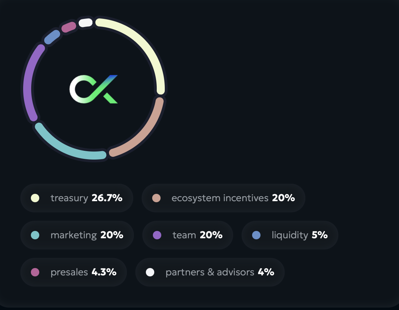
Task: Click the small blue liquidity chart arc
Action: click(52, 37)
